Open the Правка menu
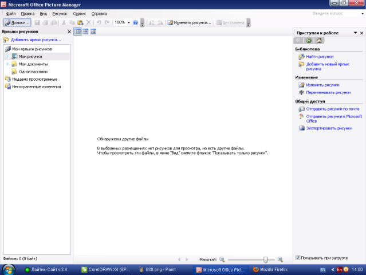 point(27,14)
